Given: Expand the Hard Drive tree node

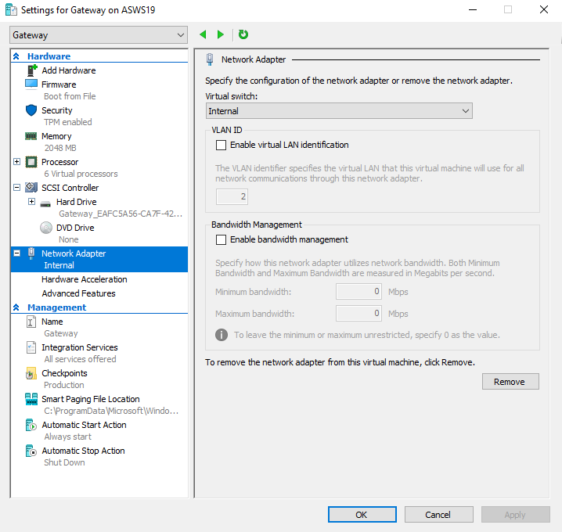Looking at the screenshot, I should 31,201.
